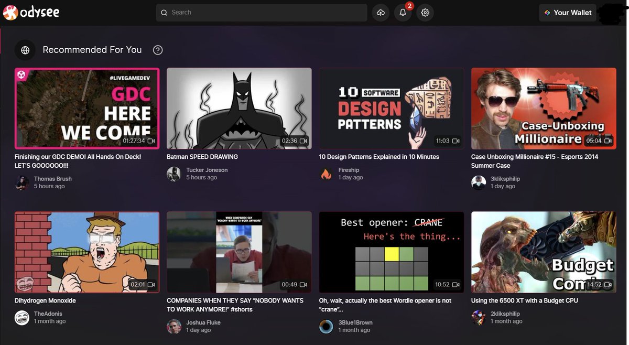Viewport: 629px width, 345px height.
Task: Click the globe icon beside Recommended For You
Action: 25,50
